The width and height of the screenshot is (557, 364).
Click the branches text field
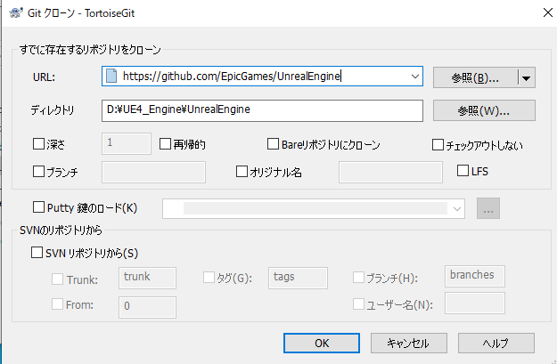point(475,276)
